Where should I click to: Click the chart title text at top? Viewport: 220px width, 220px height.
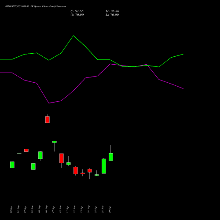coord(36,7)
